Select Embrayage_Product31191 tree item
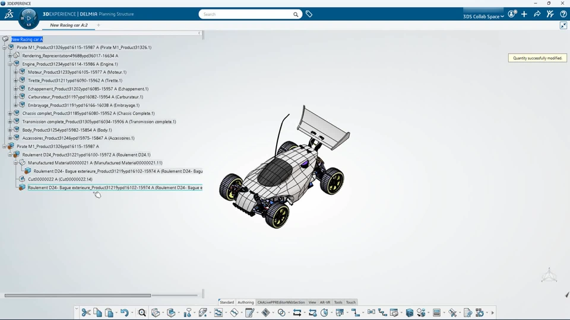This screenshot has width=570, height=320. click(x=84, y=105)
